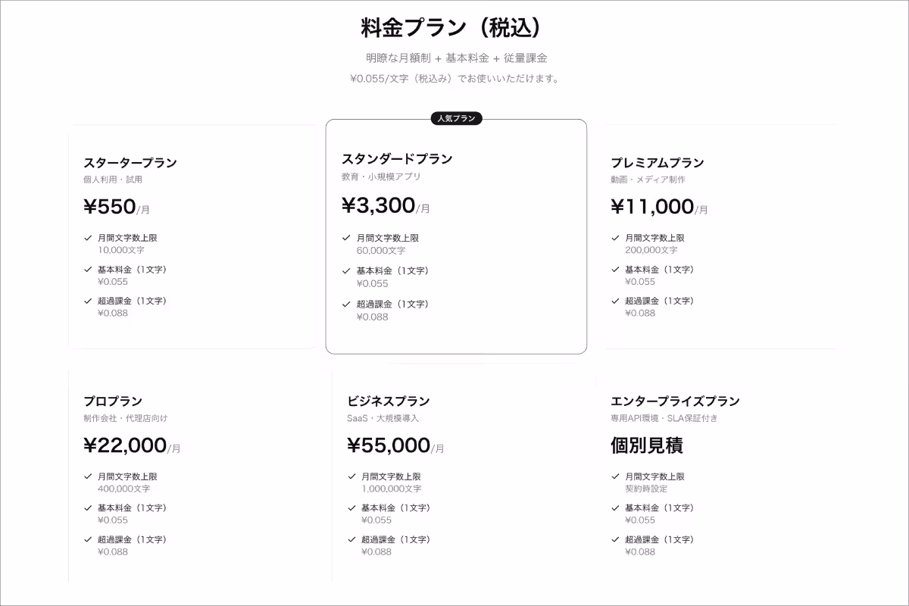Click the 人気プラン badge
909x606 pixels.
[456, 118]
